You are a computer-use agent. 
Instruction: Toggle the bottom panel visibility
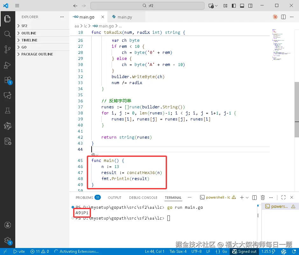point(242,6)
